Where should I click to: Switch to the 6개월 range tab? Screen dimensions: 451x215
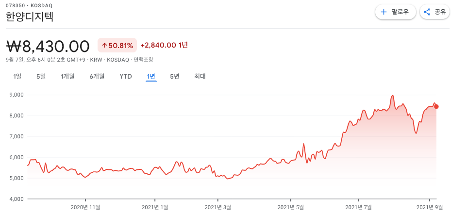coord(97,77)
